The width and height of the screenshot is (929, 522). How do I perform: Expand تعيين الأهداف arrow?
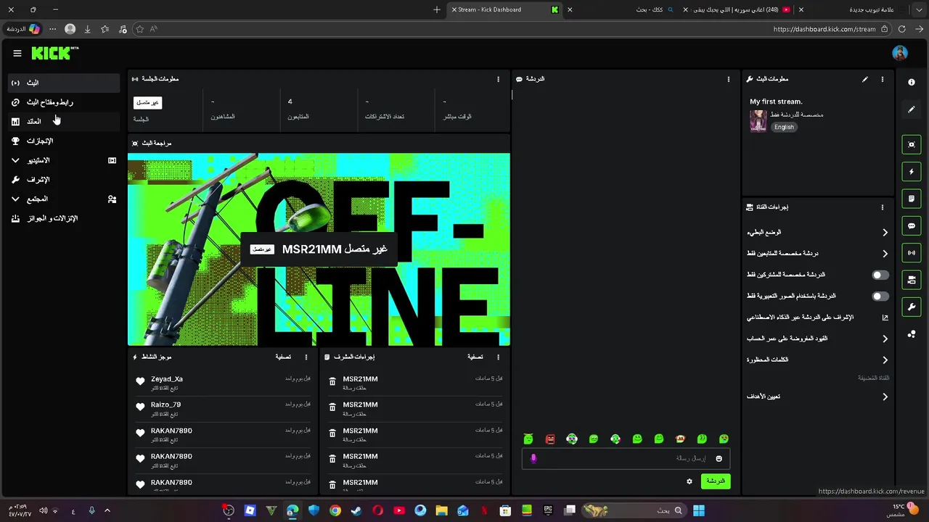(x=885, y=397)
